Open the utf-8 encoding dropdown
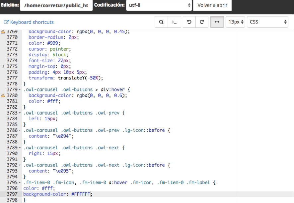Image resolution: width=294 pixels, height=203 pixels. [x=159, y=5]
